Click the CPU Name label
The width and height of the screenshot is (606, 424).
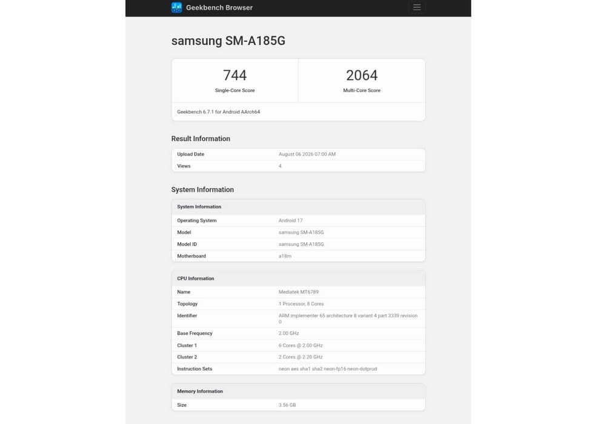(184, 292)
